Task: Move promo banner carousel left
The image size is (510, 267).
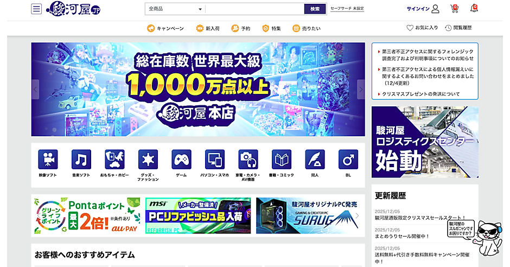Action: pyautogui.click(x=39, y=215)
